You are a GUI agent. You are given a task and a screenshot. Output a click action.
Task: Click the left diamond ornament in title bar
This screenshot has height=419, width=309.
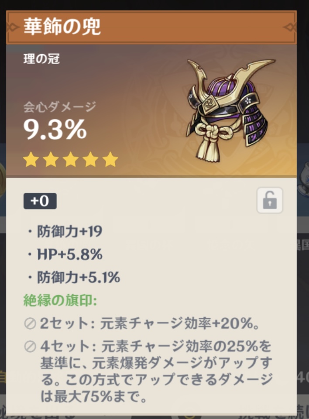(12, 27)
